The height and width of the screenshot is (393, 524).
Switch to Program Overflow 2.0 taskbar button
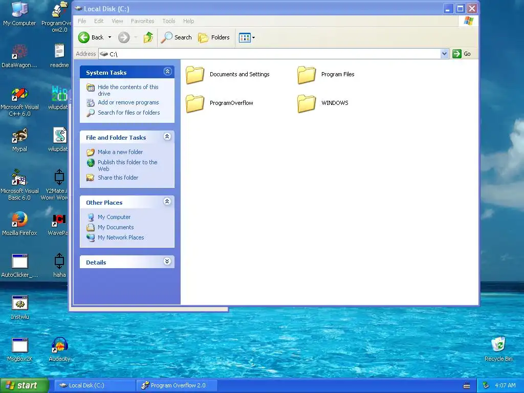pos(177,385)
